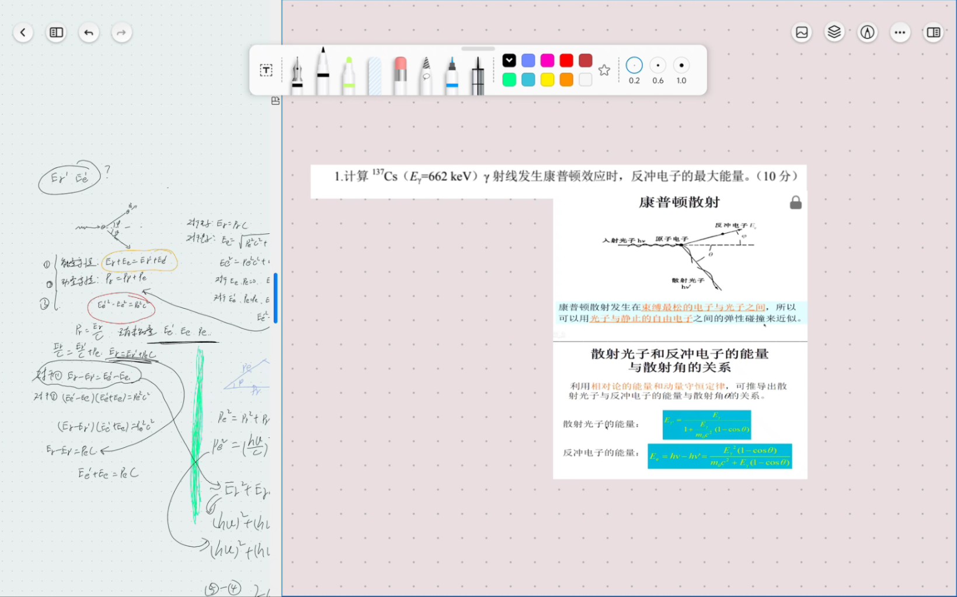Pick the orange color swatch
957x597 pixels.
pyautogui.click(x=566, y=80)
